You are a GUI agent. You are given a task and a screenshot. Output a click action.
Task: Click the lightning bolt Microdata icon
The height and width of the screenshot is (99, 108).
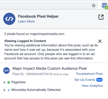click(9, 90)
